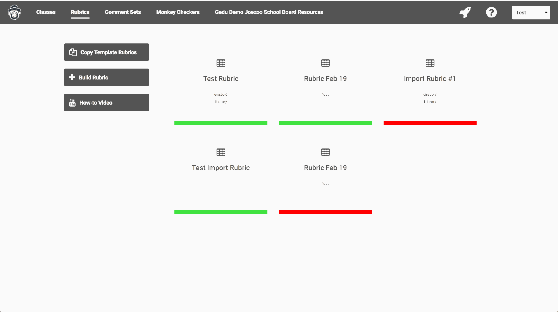Screen dimensions: 558x312
Task: Click the table icon above Import Rubric #1
Action: [430, 63]
